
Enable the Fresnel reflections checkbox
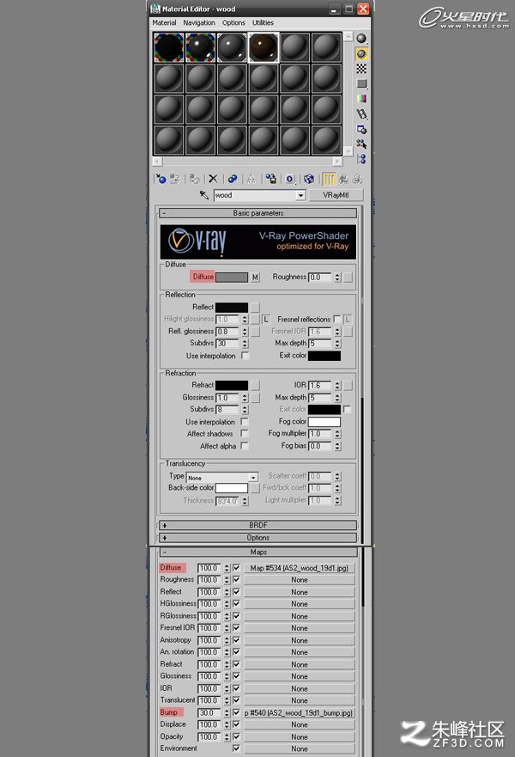(337, 319)
